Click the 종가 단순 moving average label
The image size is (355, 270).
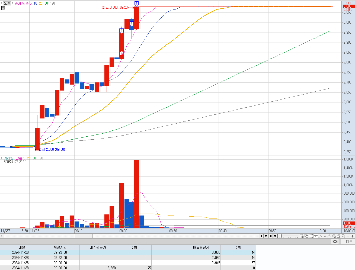point(22,3)
